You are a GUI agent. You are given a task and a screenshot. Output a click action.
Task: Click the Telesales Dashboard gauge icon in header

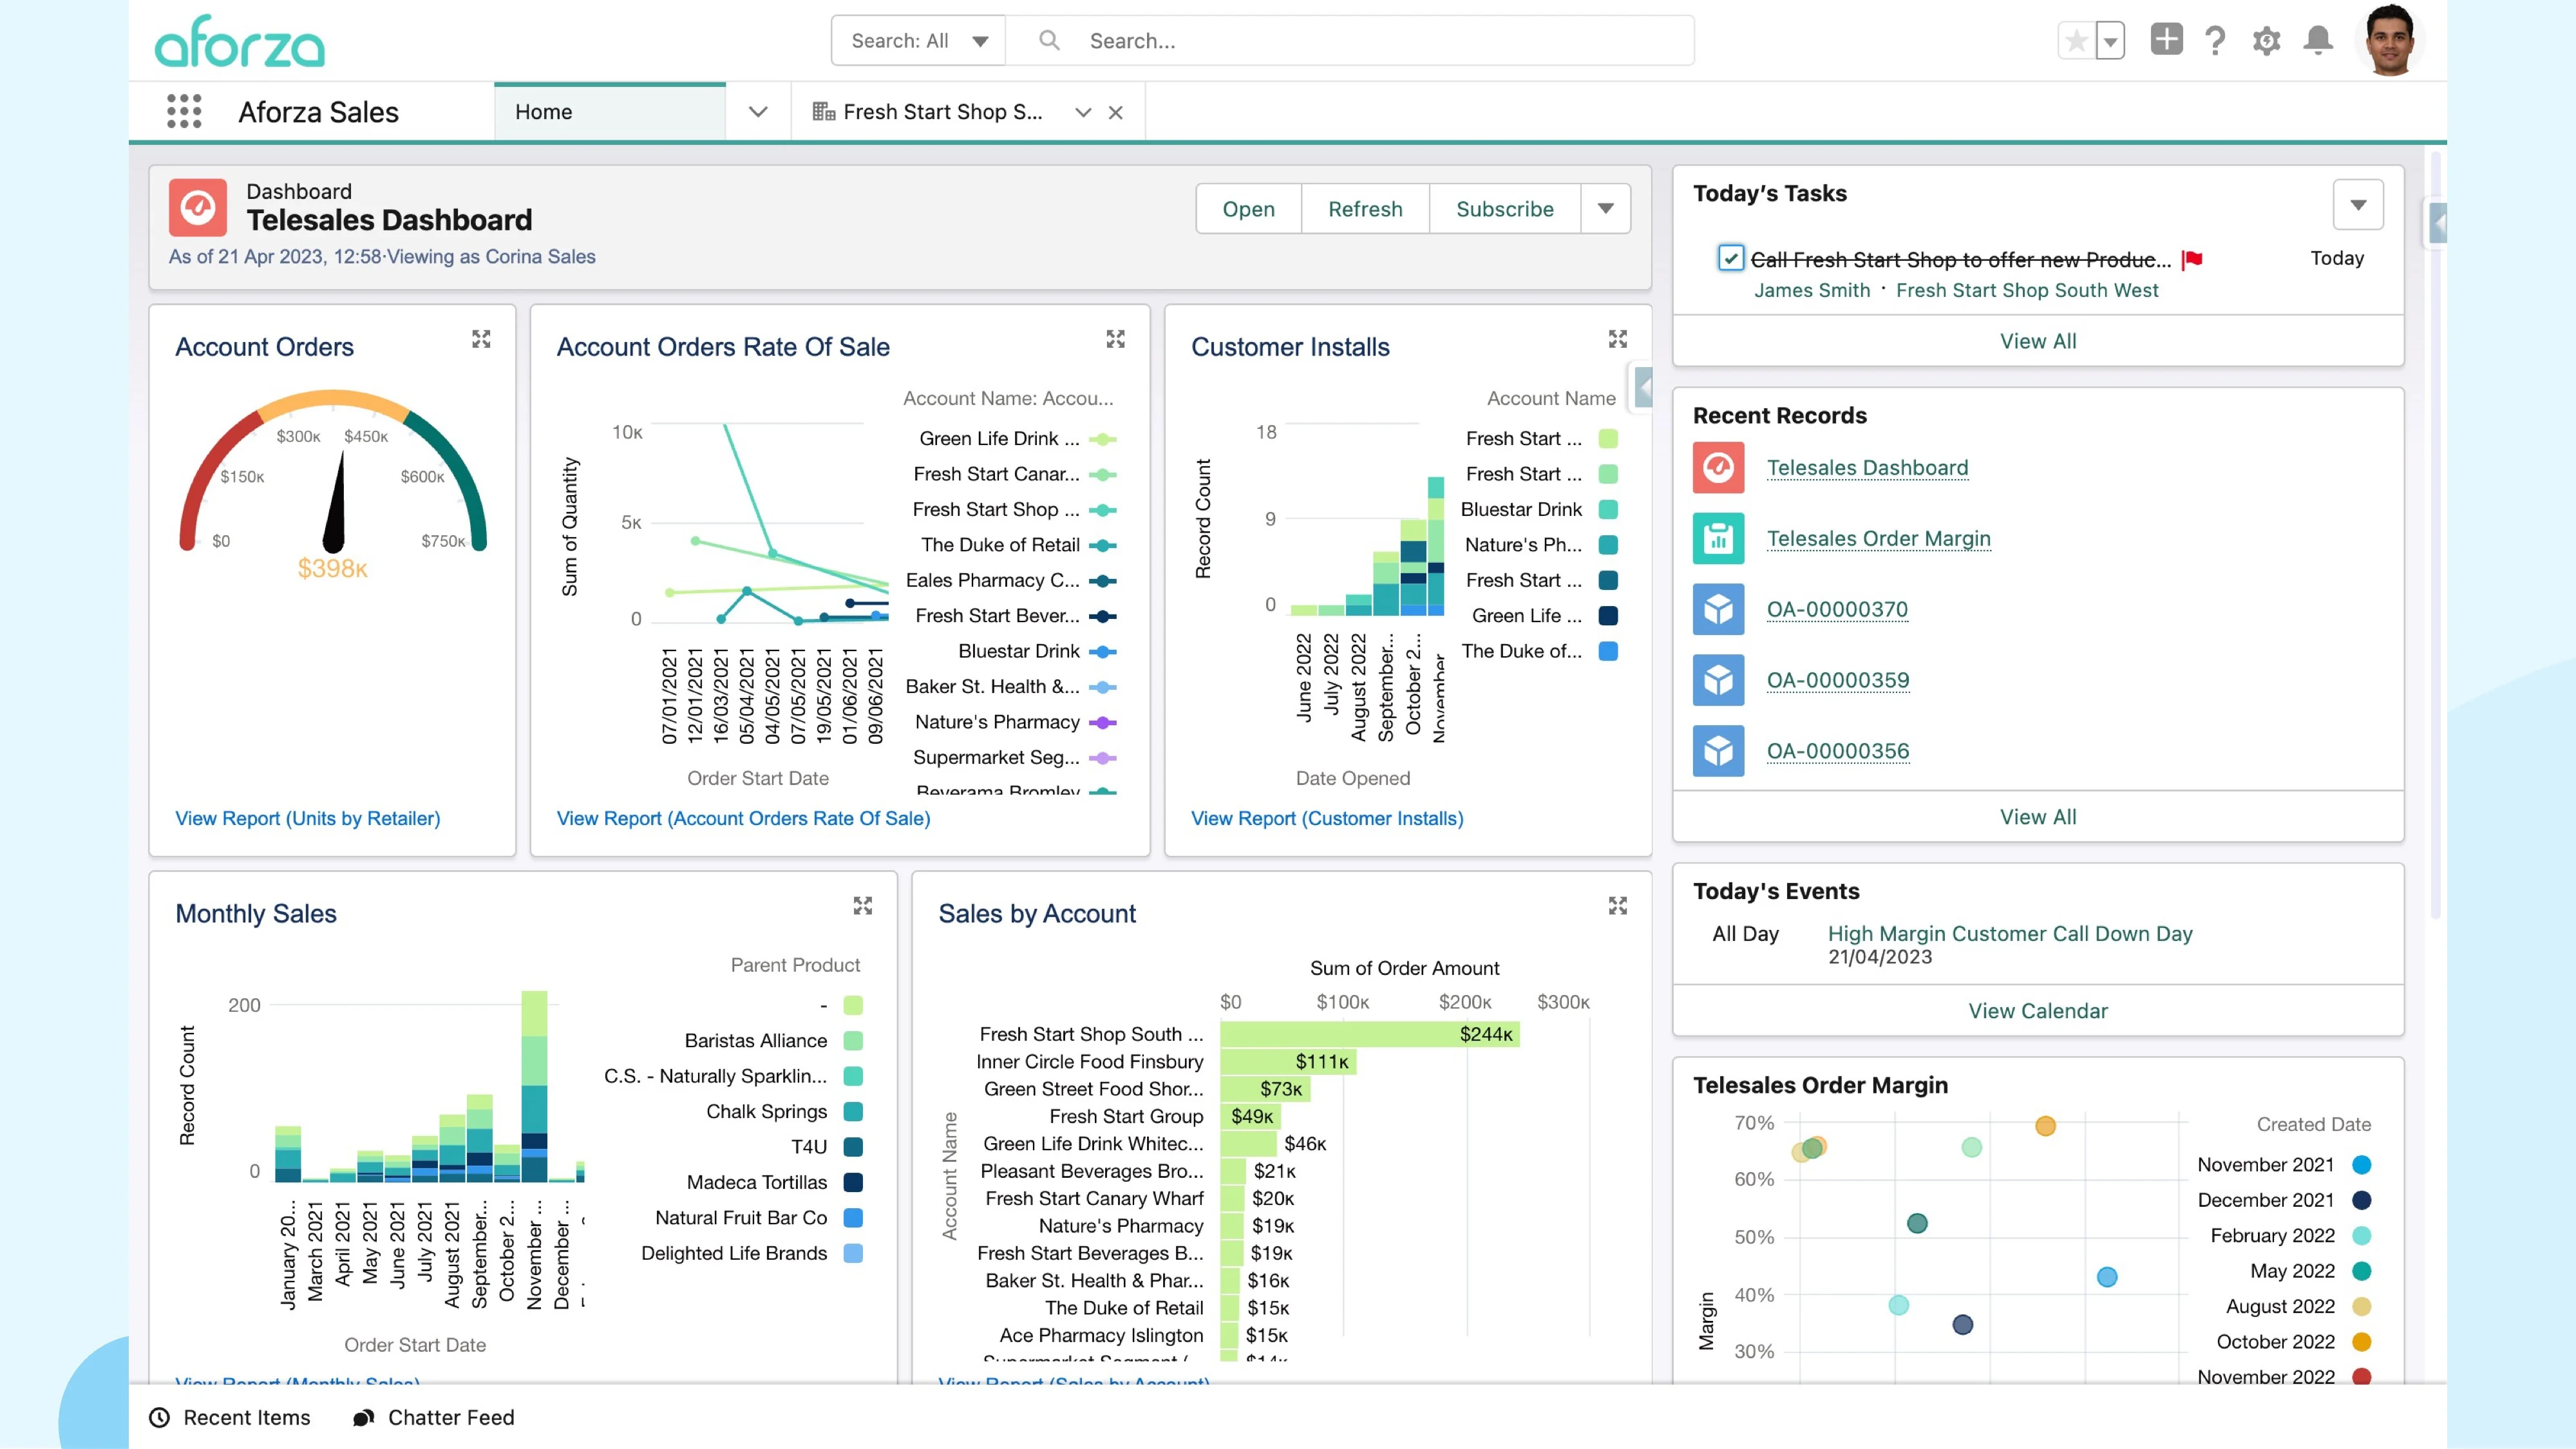[197, 207]
